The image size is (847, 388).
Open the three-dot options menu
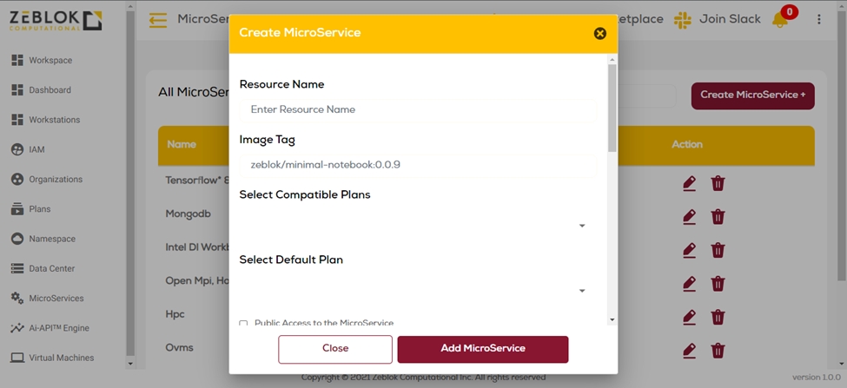click(818, 20)
